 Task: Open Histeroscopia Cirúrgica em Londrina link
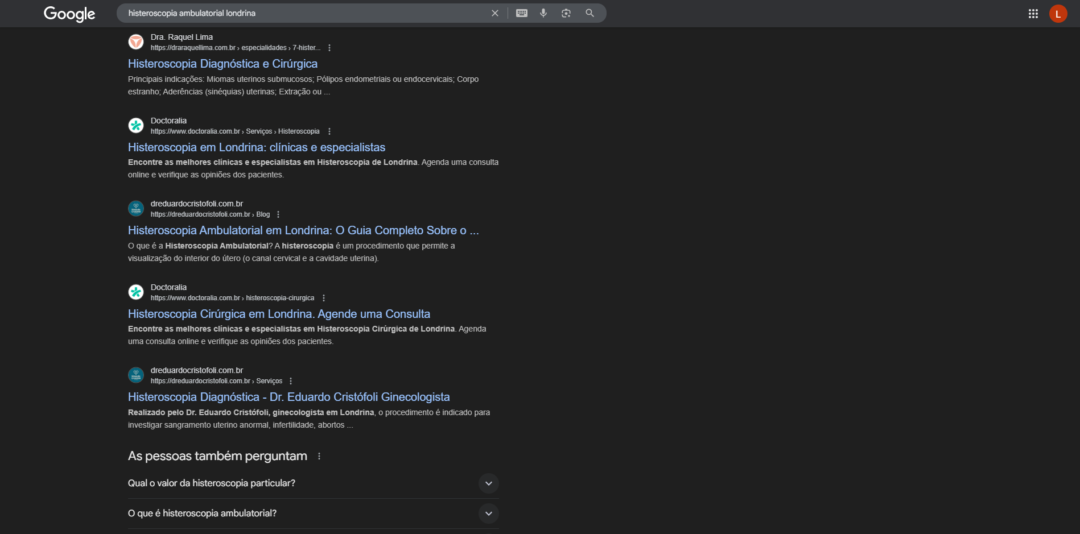pyautogui.click(x=279, y=314)
